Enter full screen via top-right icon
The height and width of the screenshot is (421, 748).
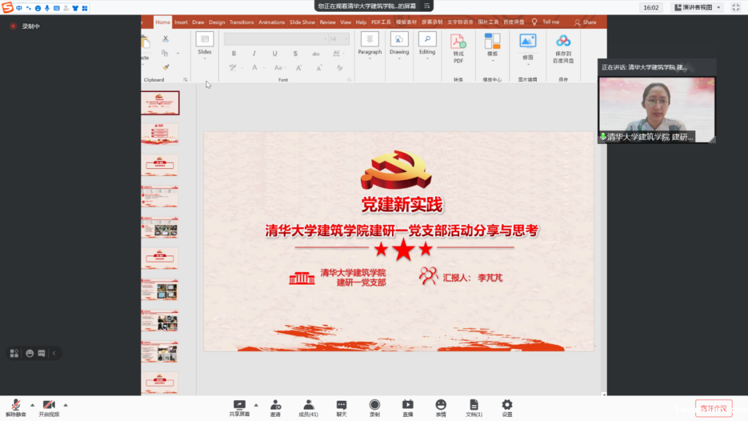click(736, 8)
